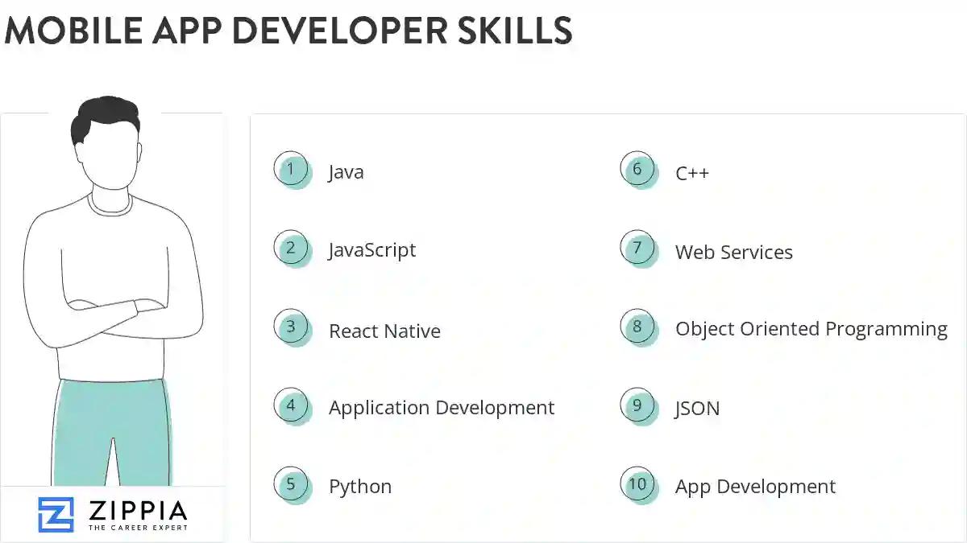The image size is (967, 543).
Task: Open the React Native skill item
Action: (x=384, y=331)
